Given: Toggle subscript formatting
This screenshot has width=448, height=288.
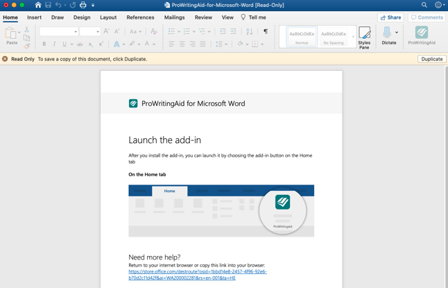Looking at the screenshot, I should 91,44.
